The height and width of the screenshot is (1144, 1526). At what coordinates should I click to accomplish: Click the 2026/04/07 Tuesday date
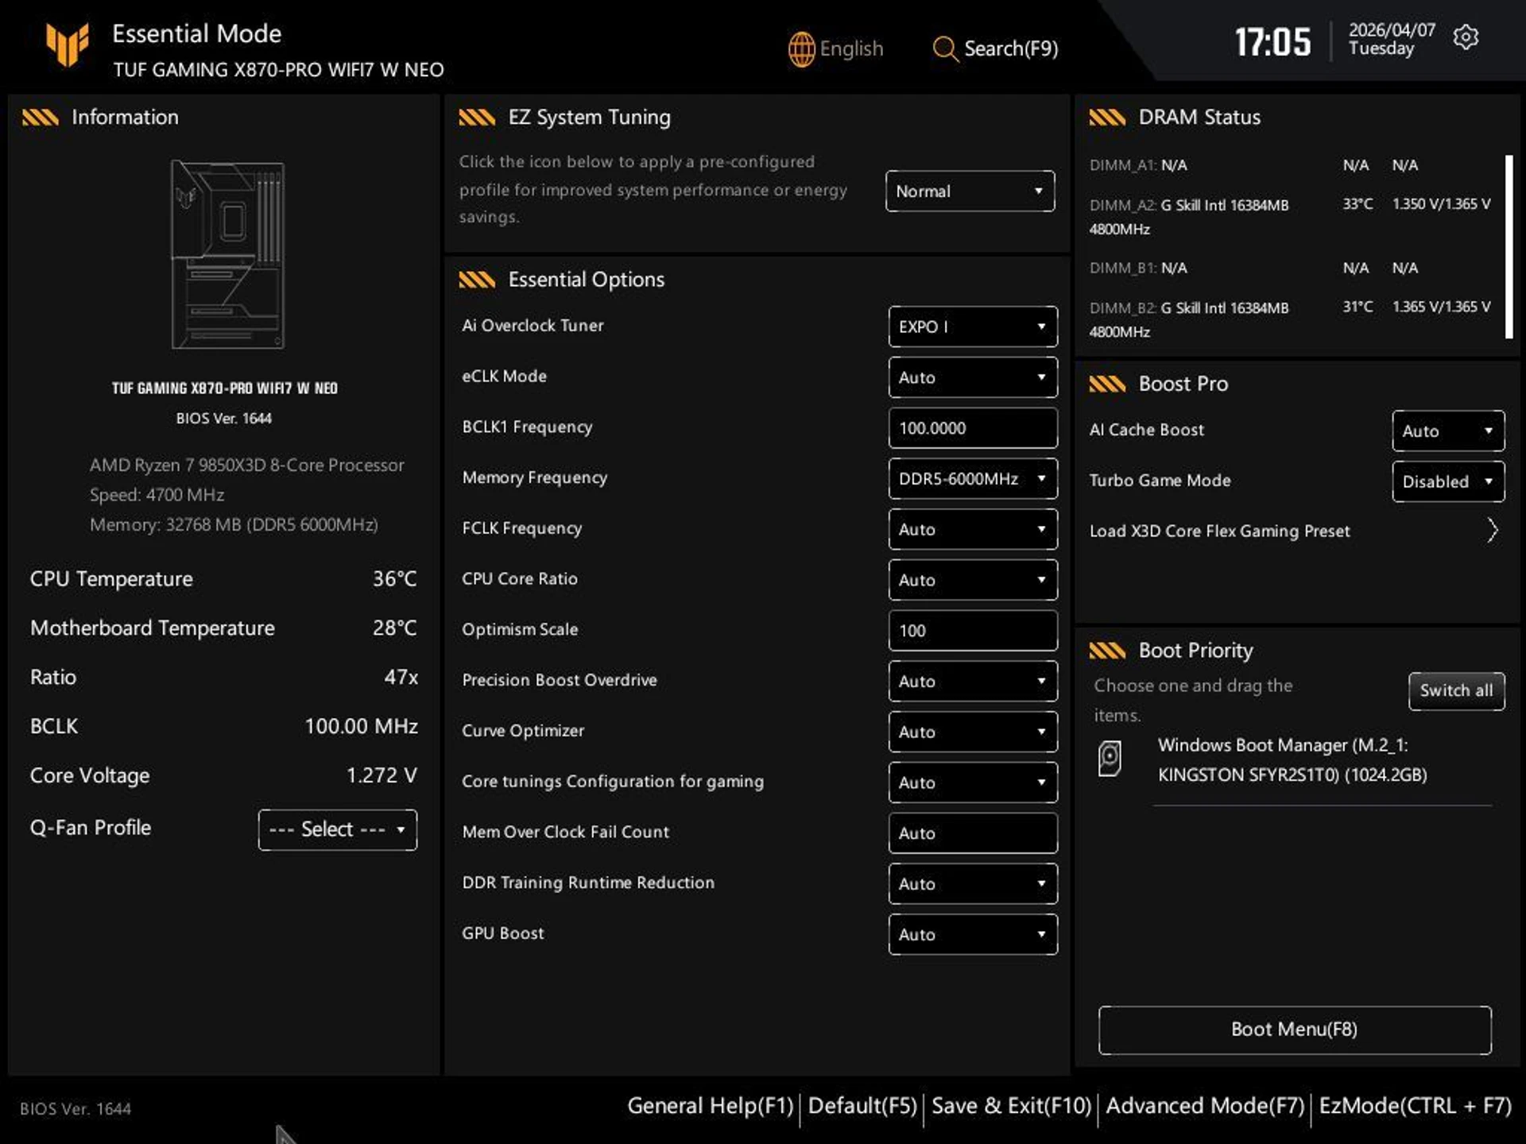point(1392,39)
